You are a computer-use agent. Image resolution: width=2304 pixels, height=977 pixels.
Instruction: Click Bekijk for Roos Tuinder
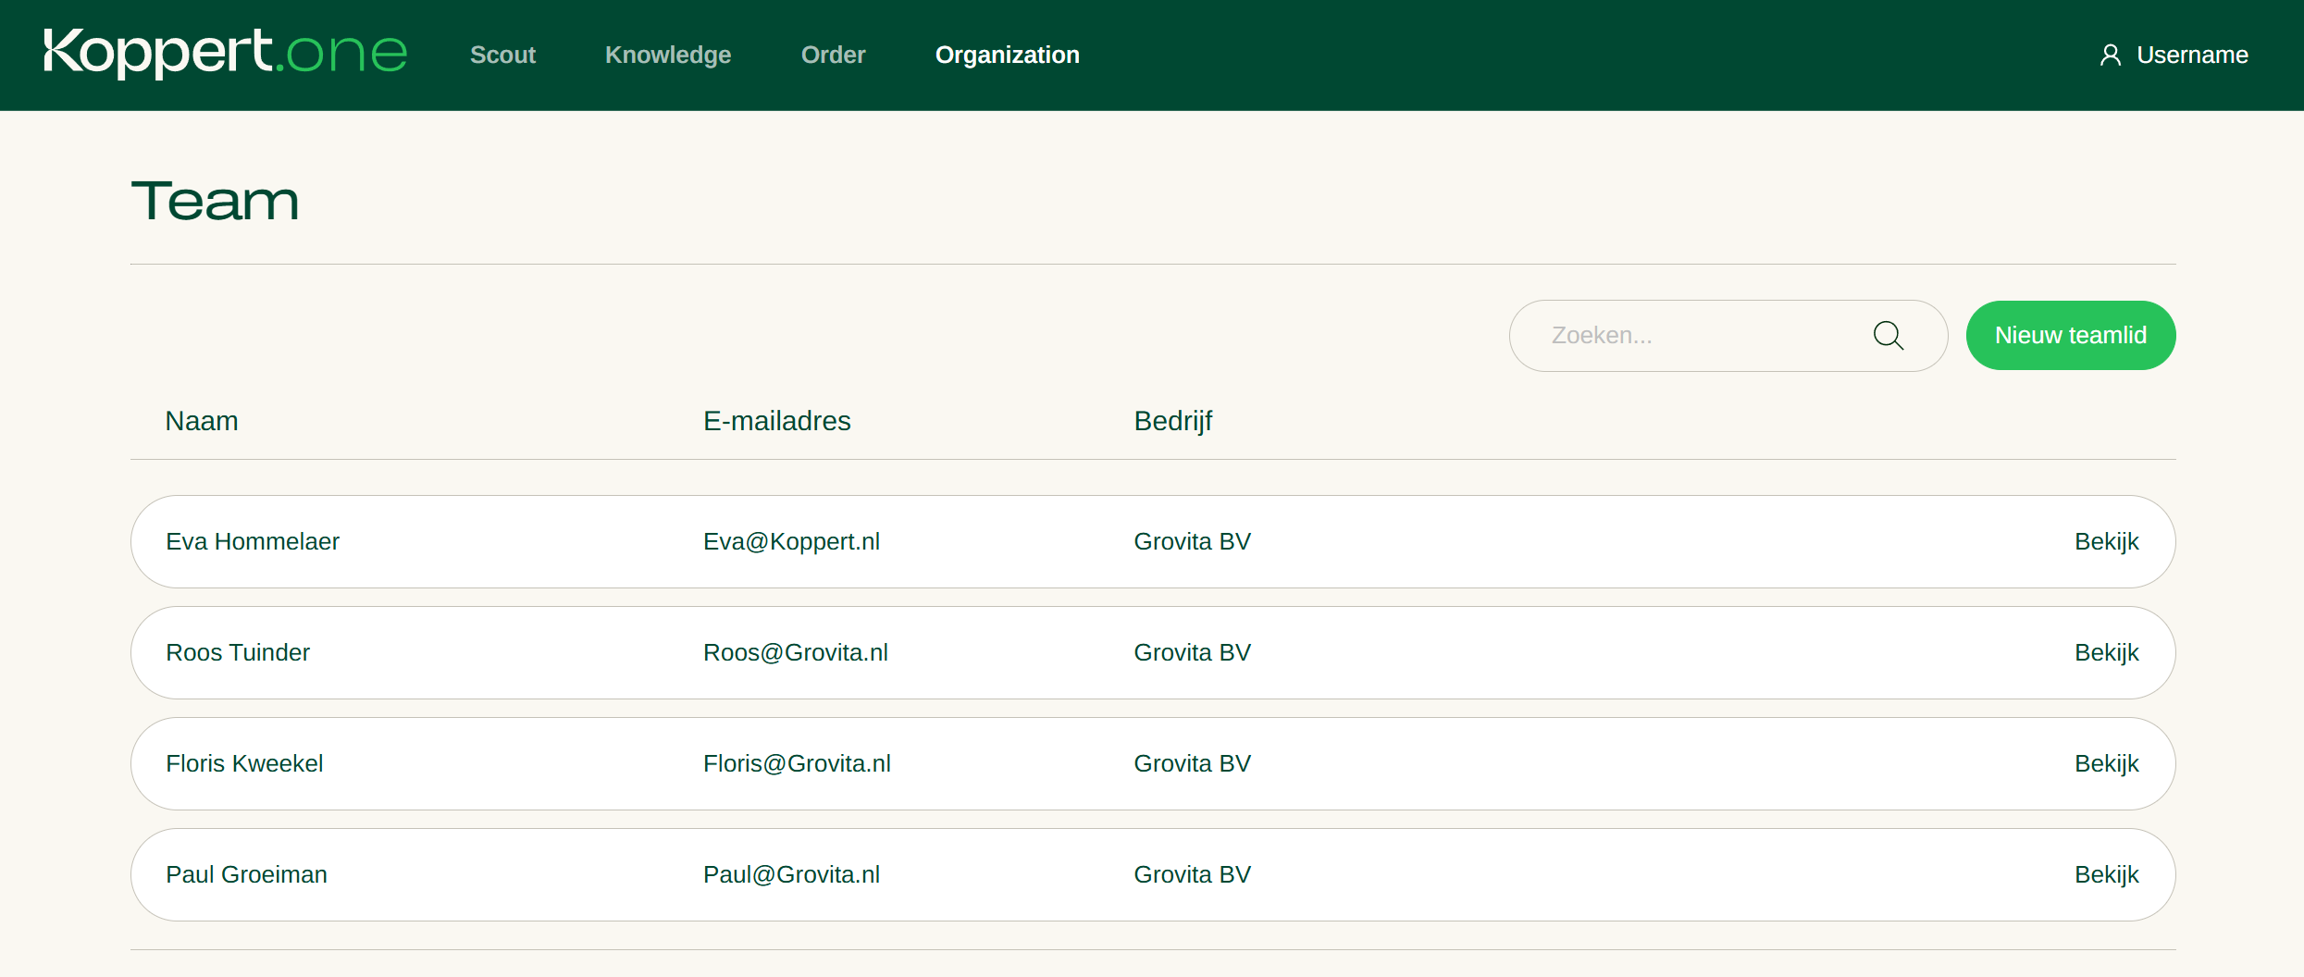(2106, 652)
